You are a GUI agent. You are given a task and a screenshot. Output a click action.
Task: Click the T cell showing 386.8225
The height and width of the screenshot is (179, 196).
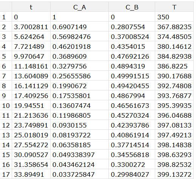pyautogui.click(x=174, y=66)
